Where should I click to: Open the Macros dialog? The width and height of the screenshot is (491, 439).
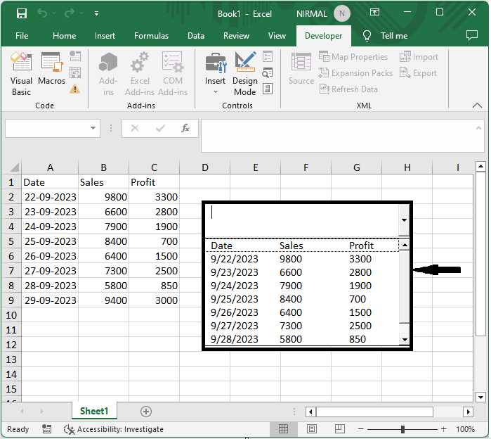pyautogui.click(x=51, y=74)
